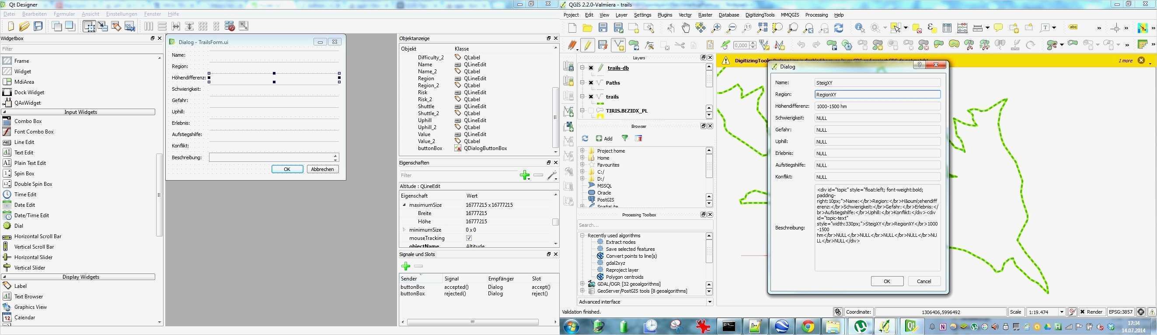Select the Pan Map hand tool
Image resolution: width=1157 pixels, height=335 pixels.
pos(686,28)
